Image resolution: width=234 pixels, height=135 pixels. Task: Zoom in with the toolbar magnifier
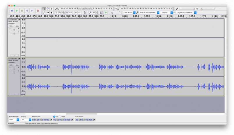coord(90,13)
